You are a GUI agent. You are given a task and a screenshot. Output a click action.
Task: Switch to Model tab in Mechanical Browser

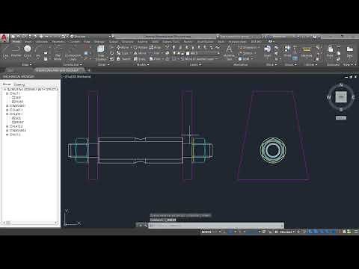(x=7, y=84)
